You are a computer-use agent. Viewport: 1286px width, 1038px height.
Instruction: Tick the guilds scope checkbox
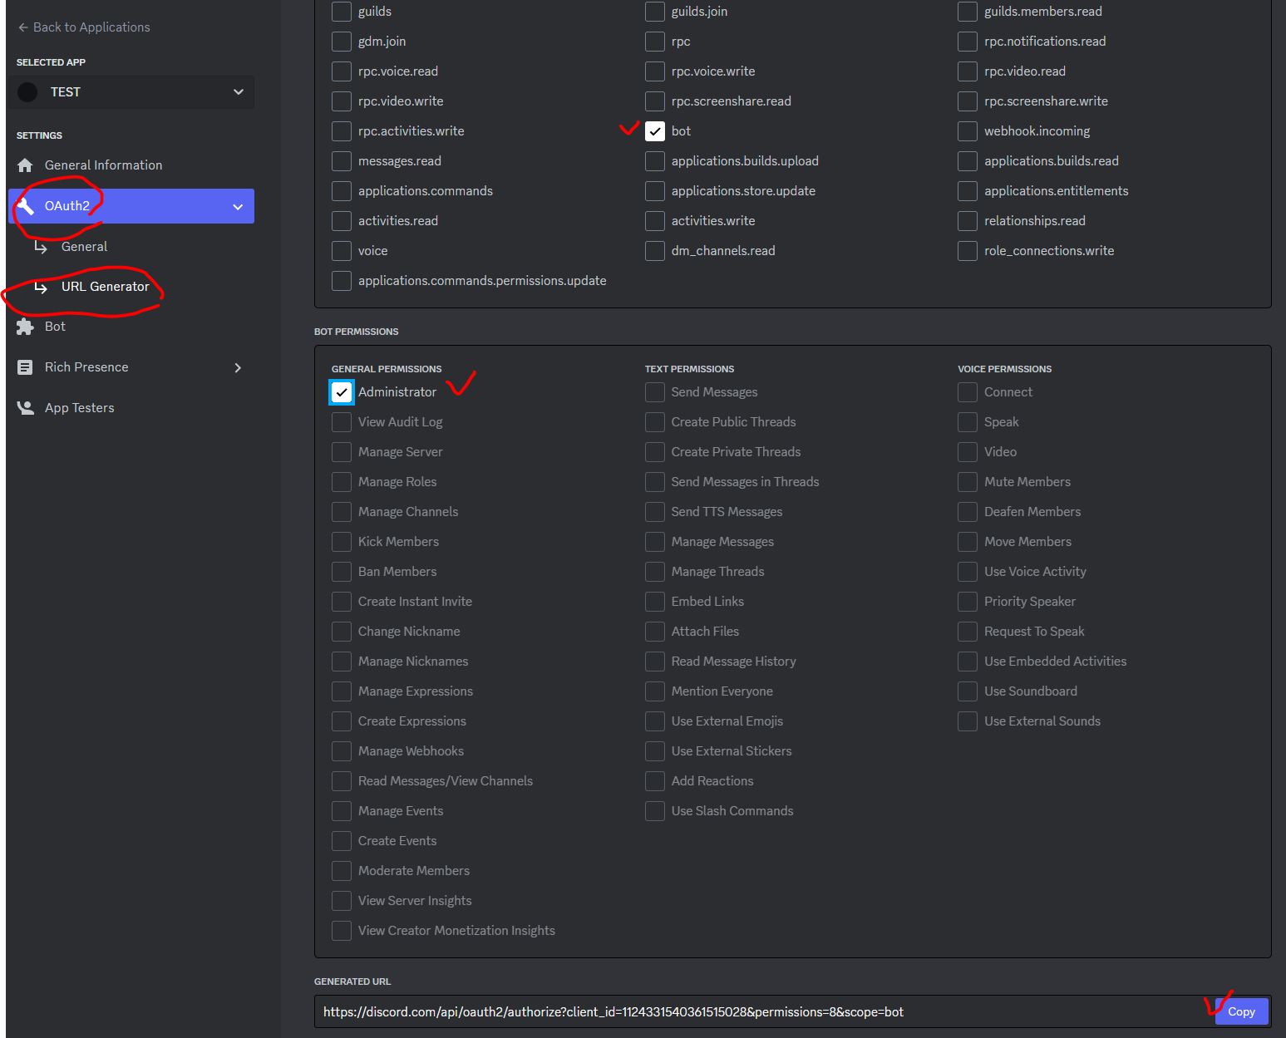coord(342,12)
